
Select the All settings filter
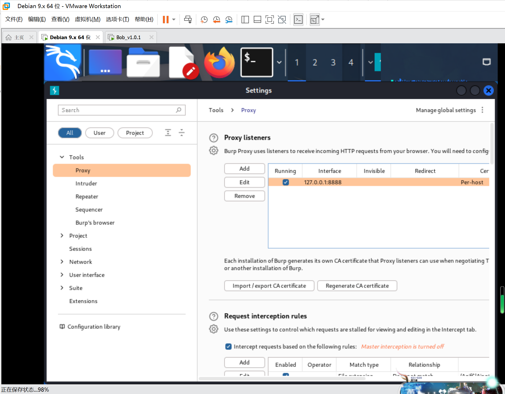pyautogui.click(x=70, y=133)
